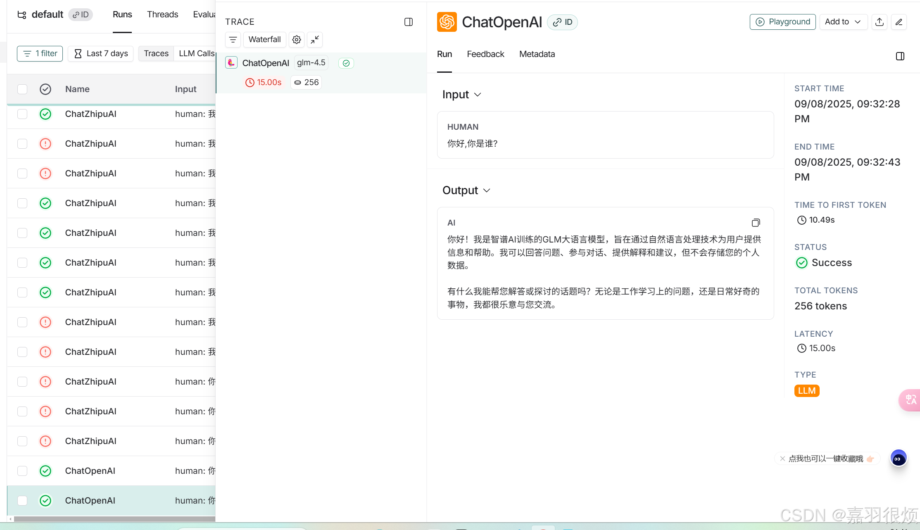This screenshot has width=920, height=530.
Task: Open the Last 7 days time range dropdown
Action: click(101, 54)
